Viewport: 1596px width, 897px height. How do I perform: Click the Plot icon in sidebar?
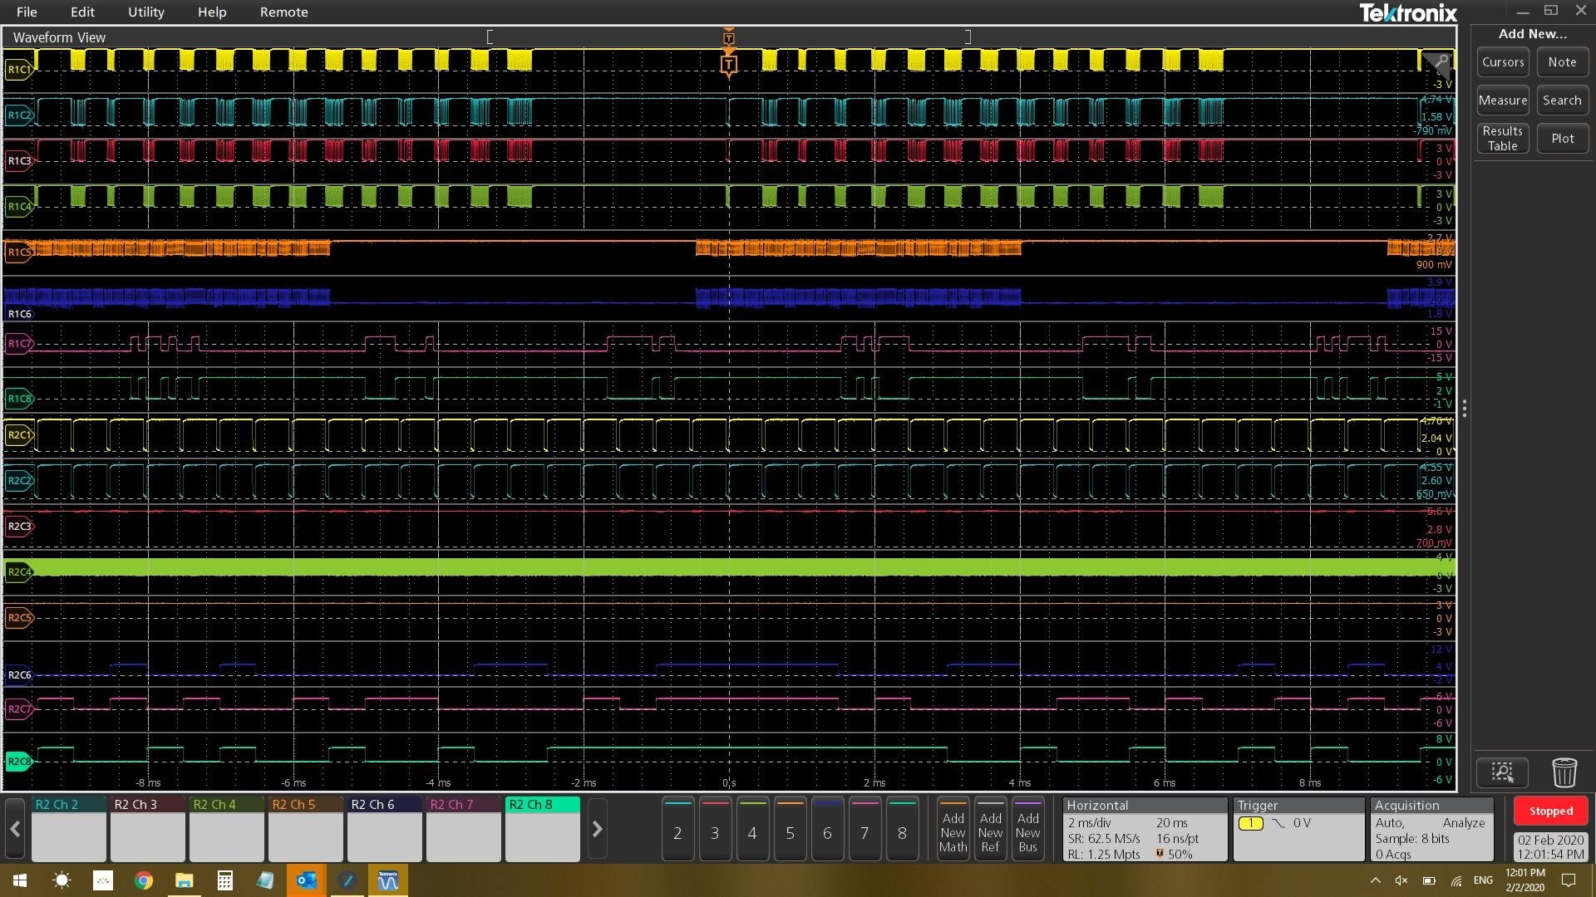click(x=1559, y=137)
